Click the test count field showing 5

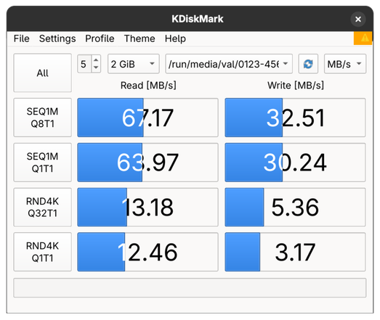point(84,64)
